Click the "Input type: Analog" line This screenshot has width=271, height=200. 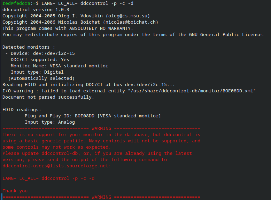[49, 122]
